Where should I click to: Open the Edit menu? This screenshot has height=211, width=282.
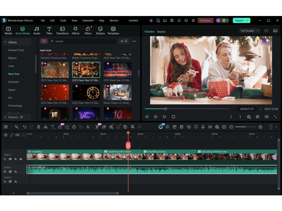(52, 21)
